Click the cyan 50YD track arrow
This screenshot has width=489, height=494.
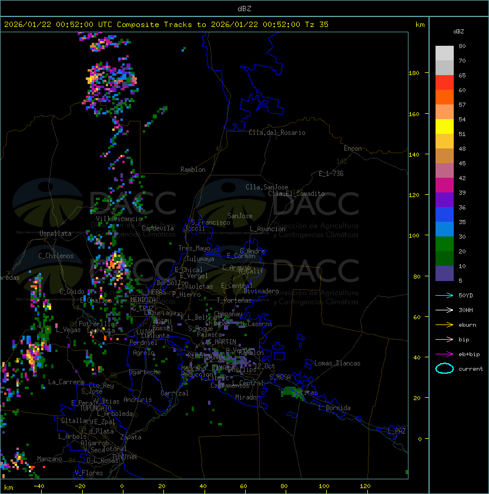click(444, 295)
